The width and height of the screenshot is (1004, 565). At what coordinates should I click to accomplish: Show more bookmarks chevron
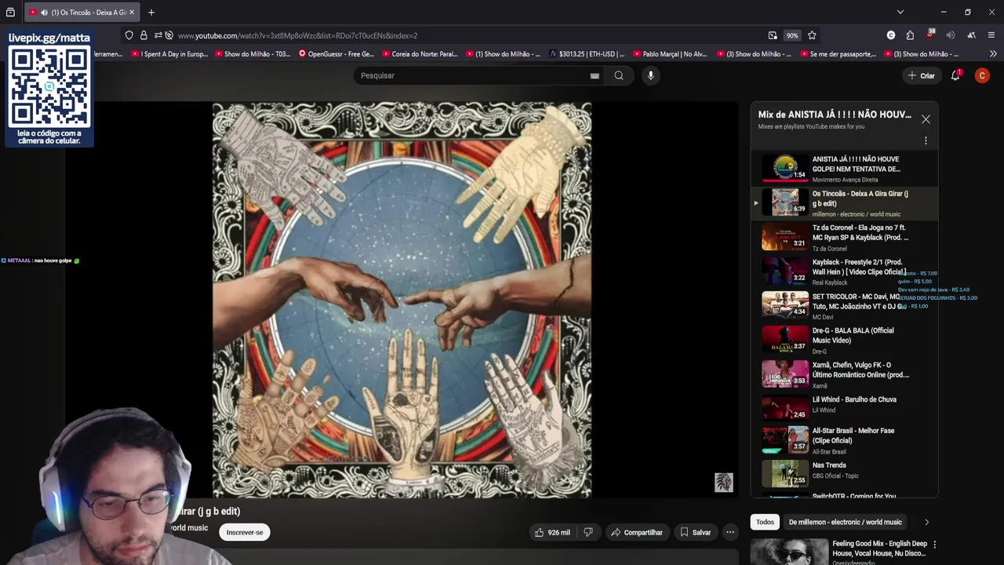(993, 54)
